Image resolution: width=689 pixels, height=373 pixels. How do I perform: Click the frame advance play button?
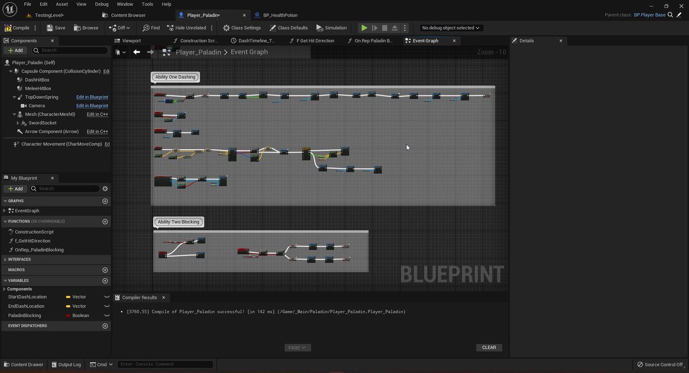point(374,28)
